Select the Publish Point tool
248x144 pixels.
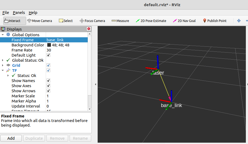point(215,21)
